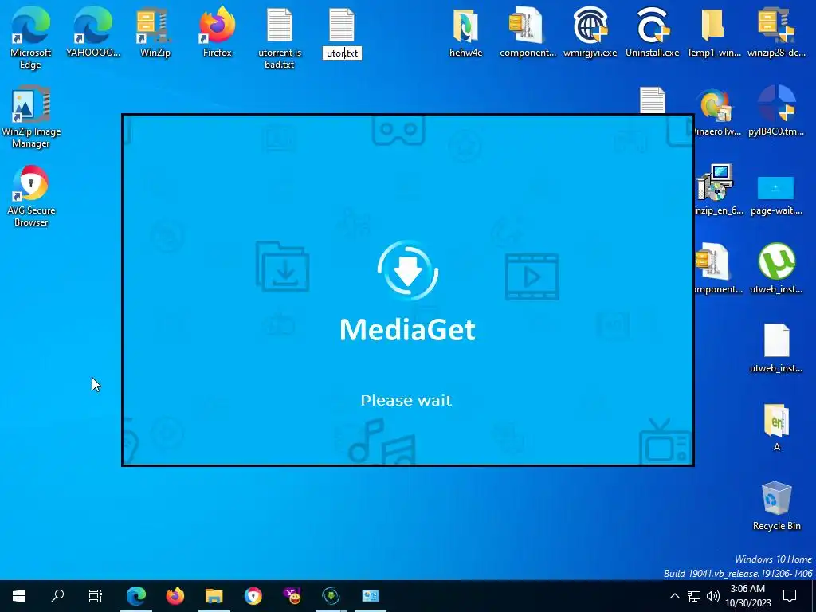Open the Windows Start menu
816x612 pixels.
pos(19,596)
